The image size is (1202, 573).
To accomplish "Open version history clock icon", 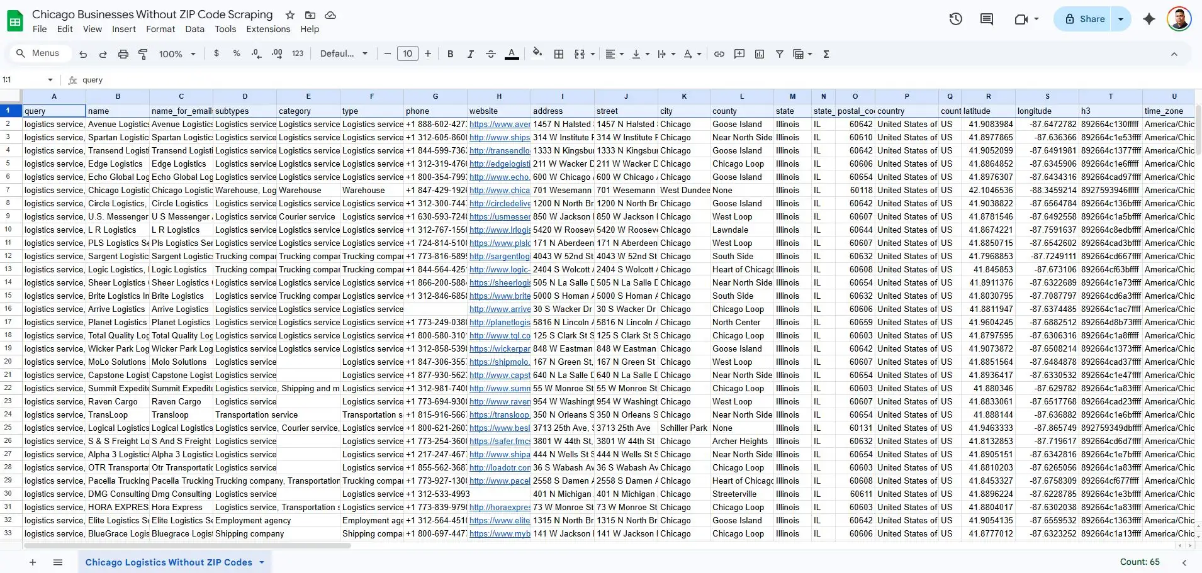I will (x=955, y=19).
